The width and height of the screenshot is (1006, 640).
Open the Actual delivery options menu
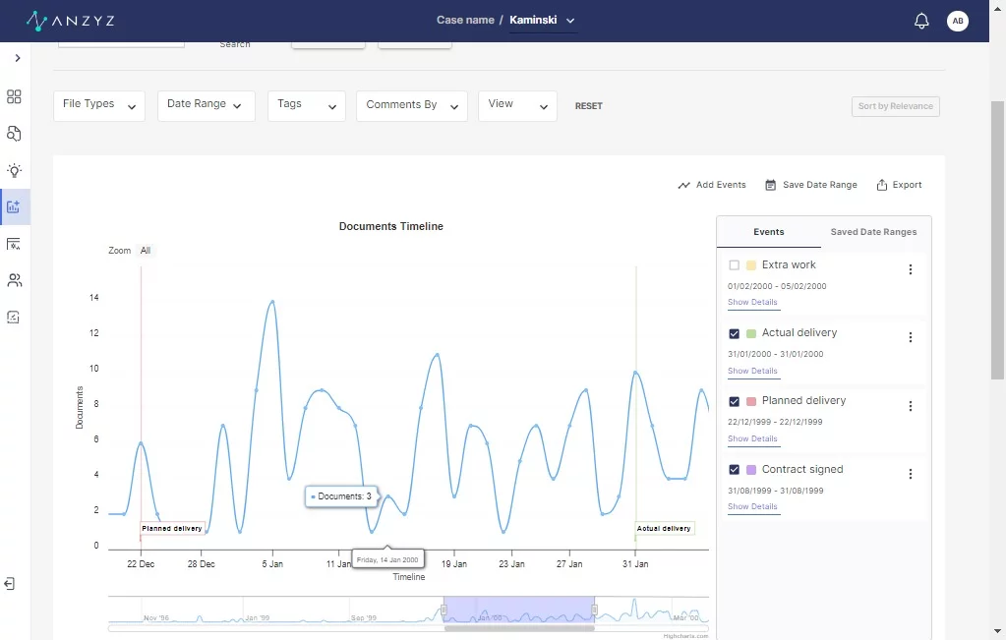pyautogui.click(x=910, y=337)
